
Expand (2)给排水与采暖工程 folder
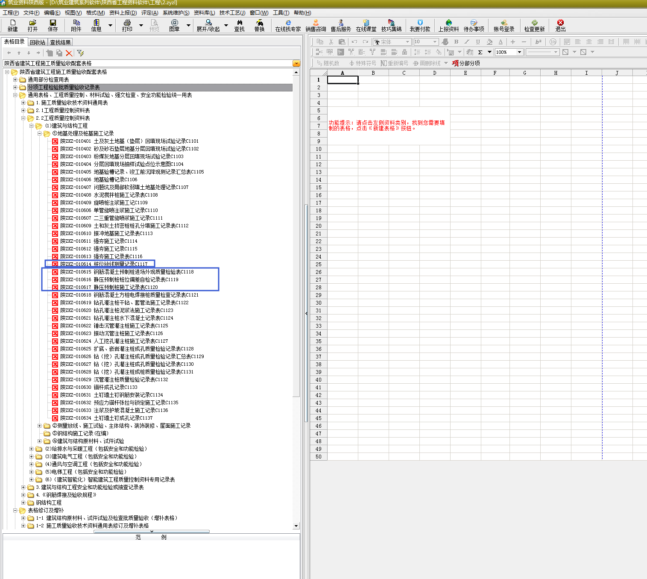pyautogui.click(x=32, y=449)
